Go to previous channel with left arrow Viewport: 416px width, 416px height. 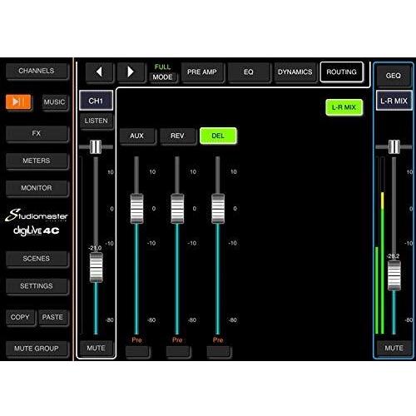pyautogui.click(x=99, y=72)
